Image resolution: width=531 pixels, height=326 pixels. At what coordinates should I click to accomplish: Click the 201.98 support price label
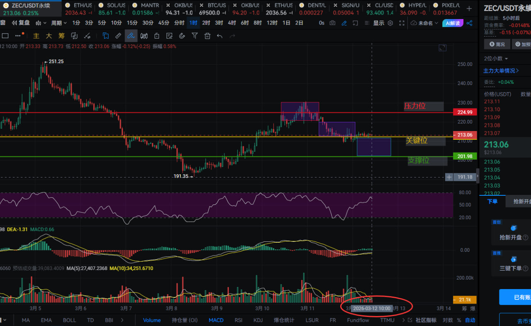coord(465,156)
